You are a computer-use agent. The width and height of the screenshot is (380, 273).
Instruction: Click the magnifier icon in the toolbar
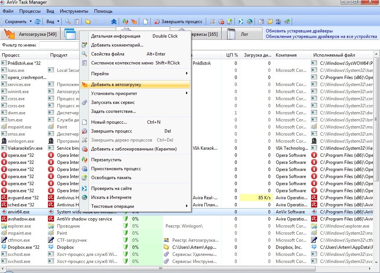[x=68, y=22]
